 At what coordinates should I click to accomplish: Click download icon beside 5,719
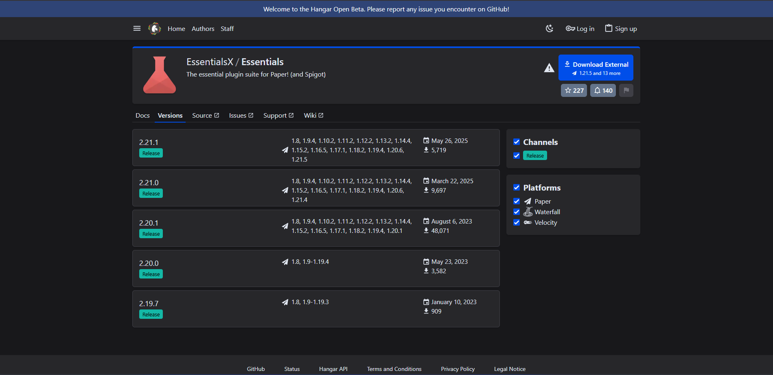pos(426,150)
